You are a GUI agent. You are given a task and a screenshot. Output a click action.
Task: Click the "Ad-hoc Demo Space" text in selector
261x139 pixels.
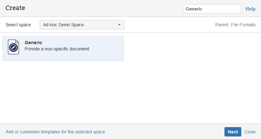click(63, 25)
